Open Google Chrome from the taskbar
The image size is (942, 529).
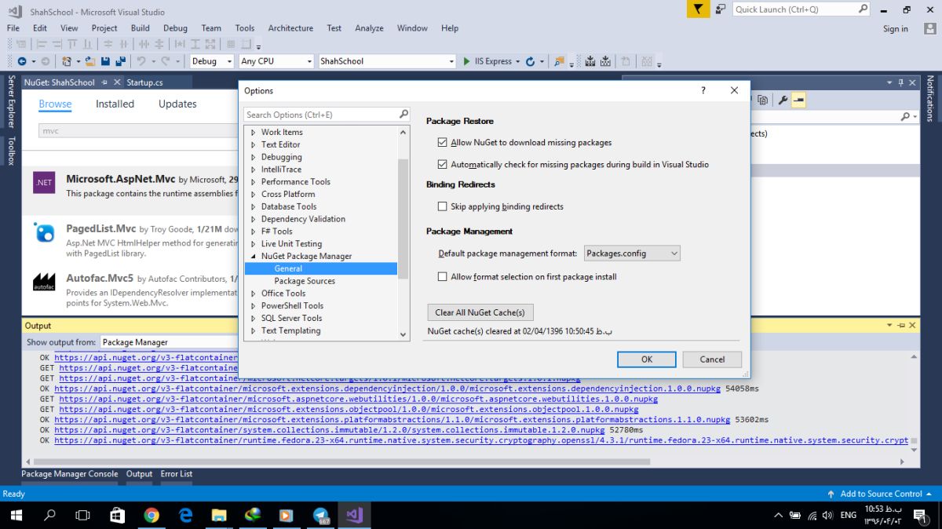pos(152,515)
